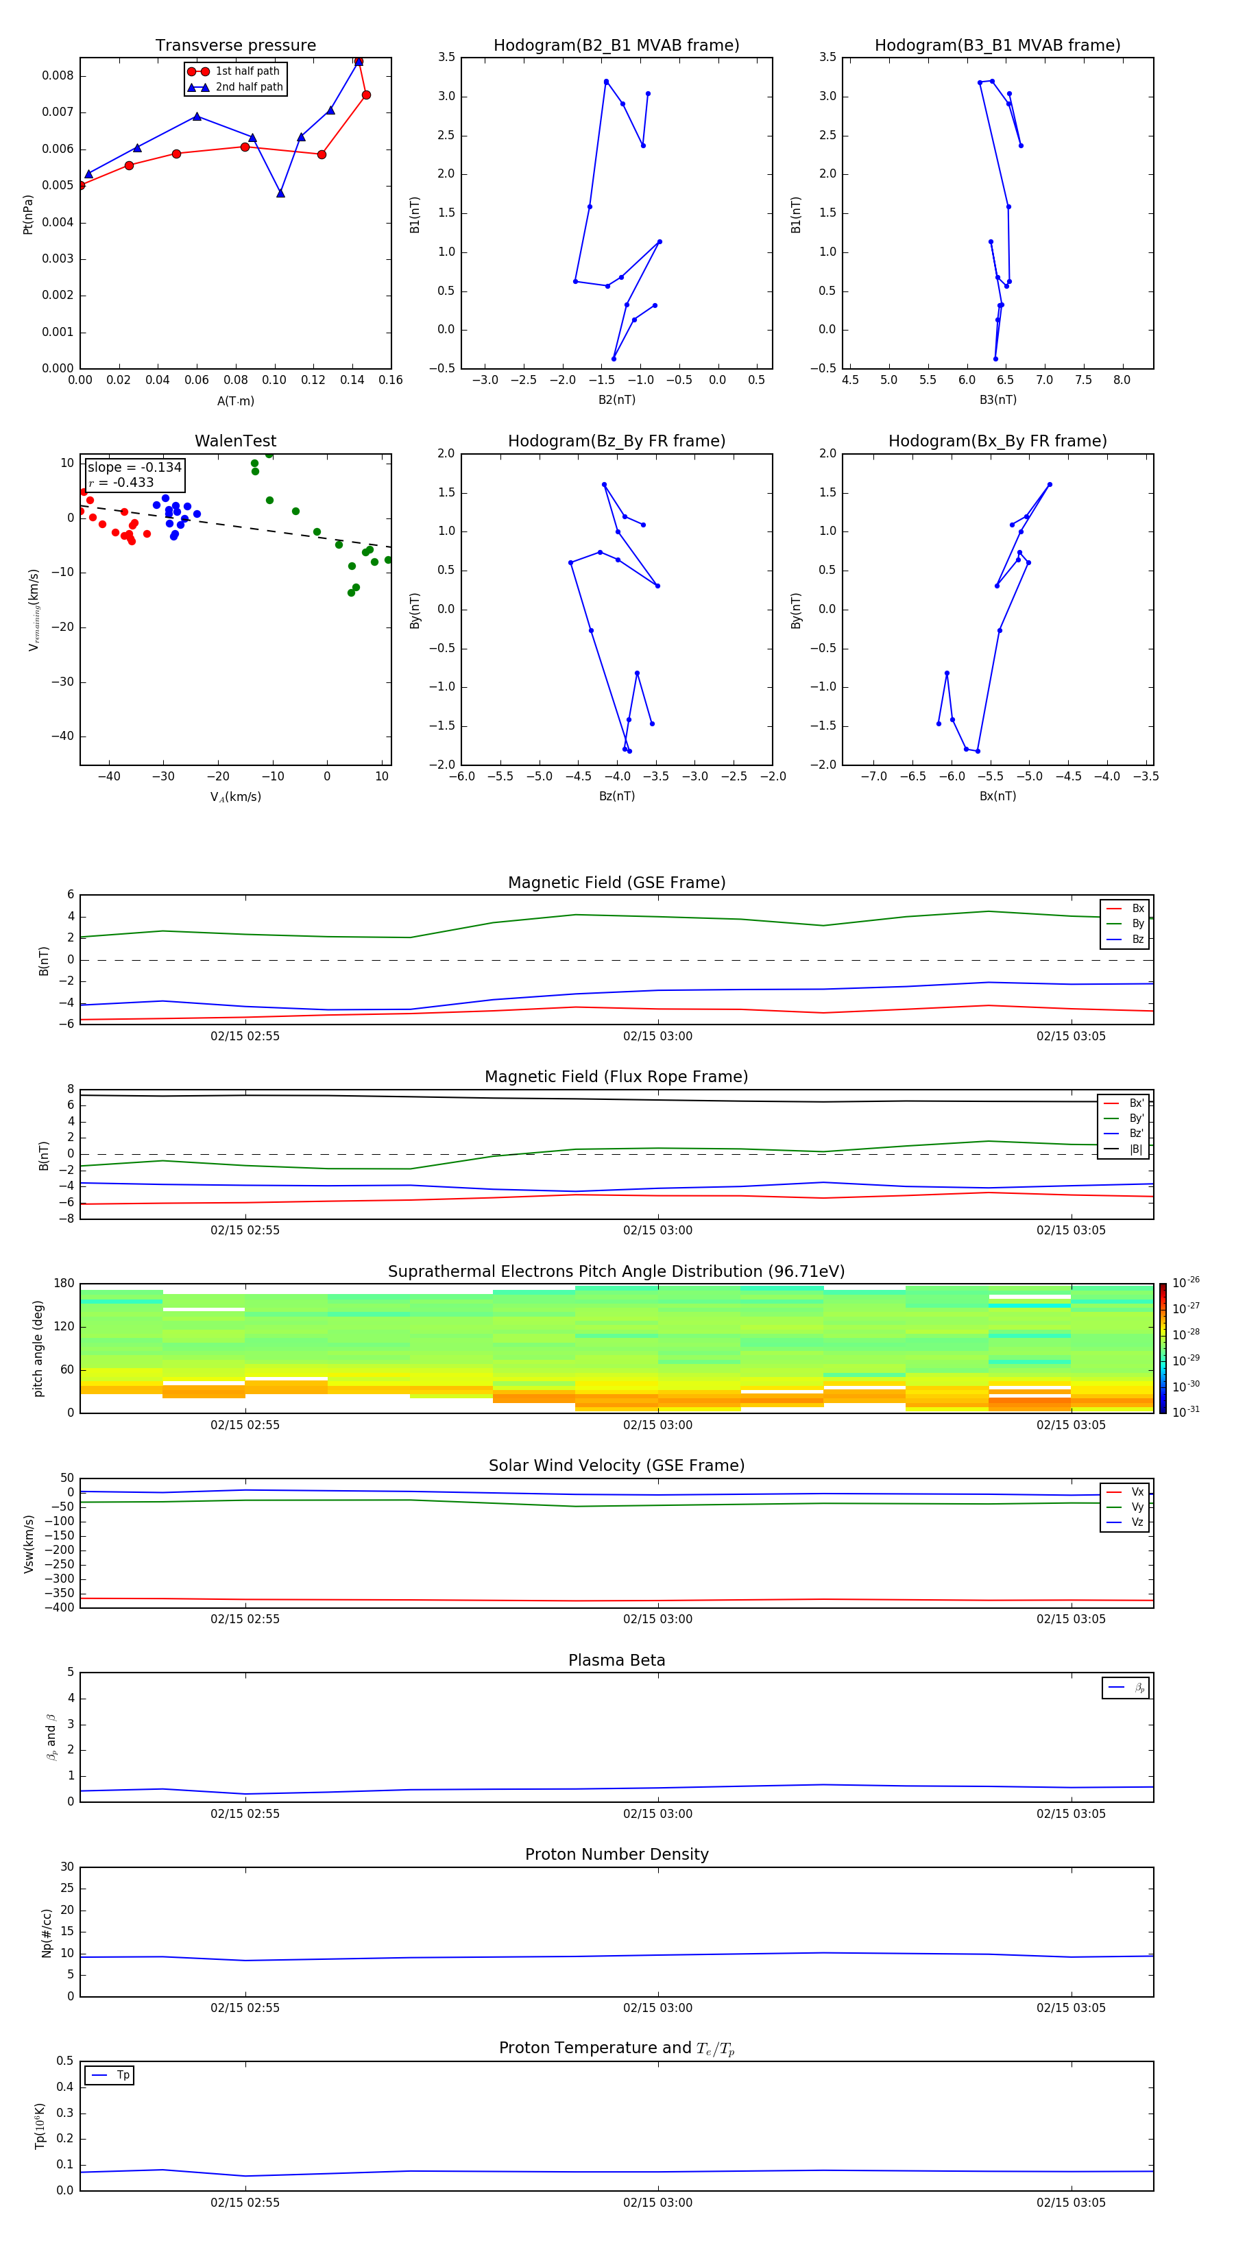Click the "Plasma Beta" plot title

coord(616,1660)
